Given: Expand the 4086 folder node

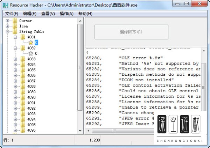Looking at the screenshot, I should click(x=15, y=75).
